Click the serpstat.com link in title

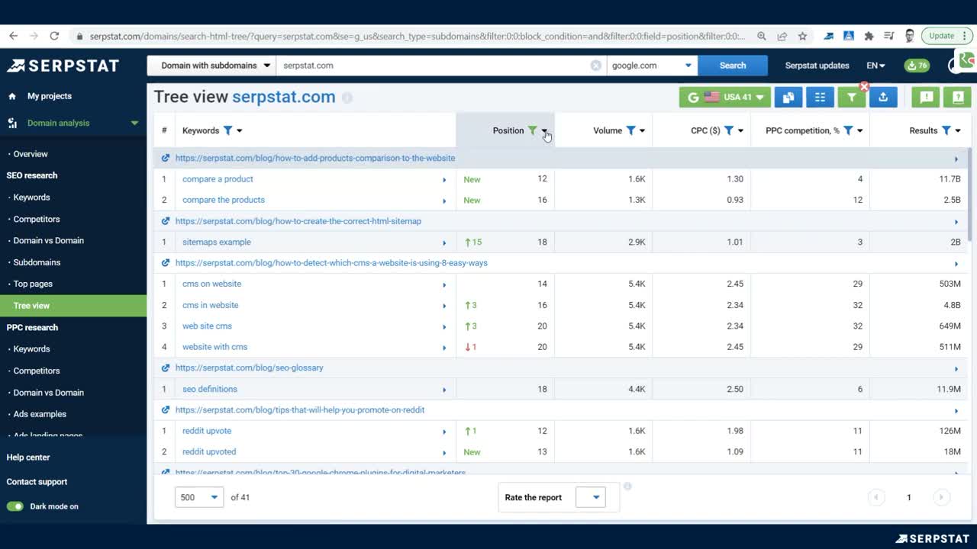pyautogui.click(x=284, y=97)
